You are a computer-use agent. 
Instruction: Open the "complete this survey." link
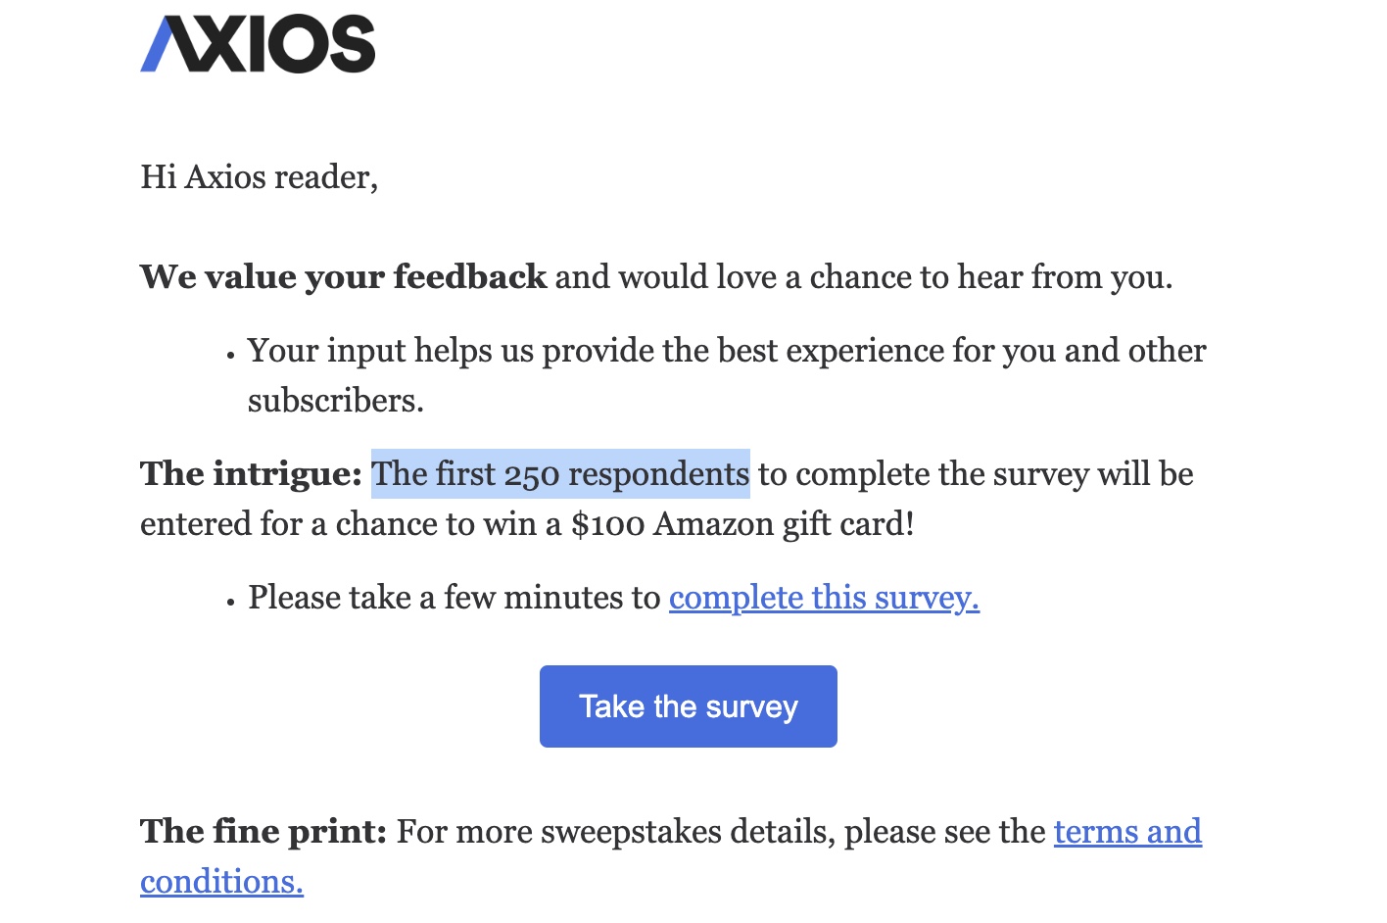(x=824, y=598)
